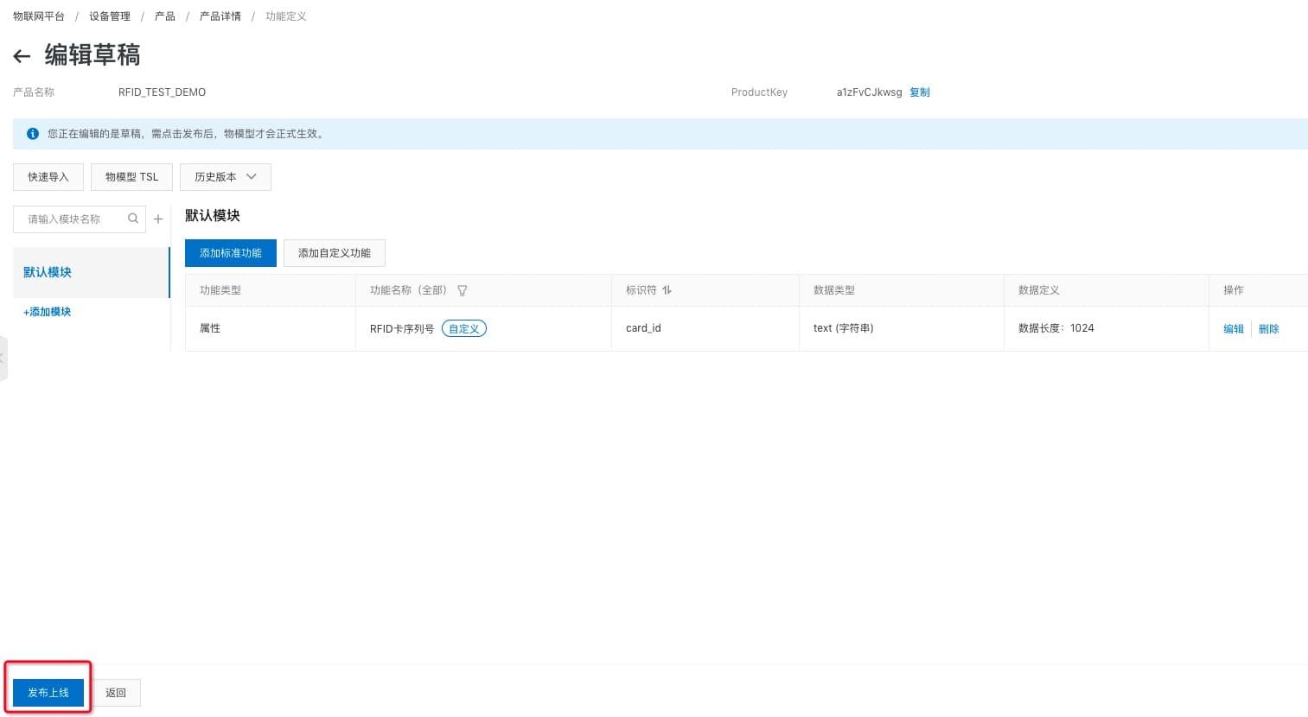Select 默认模块 in the module list
The height and width of the screenshot is (717, 1308).
[91, 272]
